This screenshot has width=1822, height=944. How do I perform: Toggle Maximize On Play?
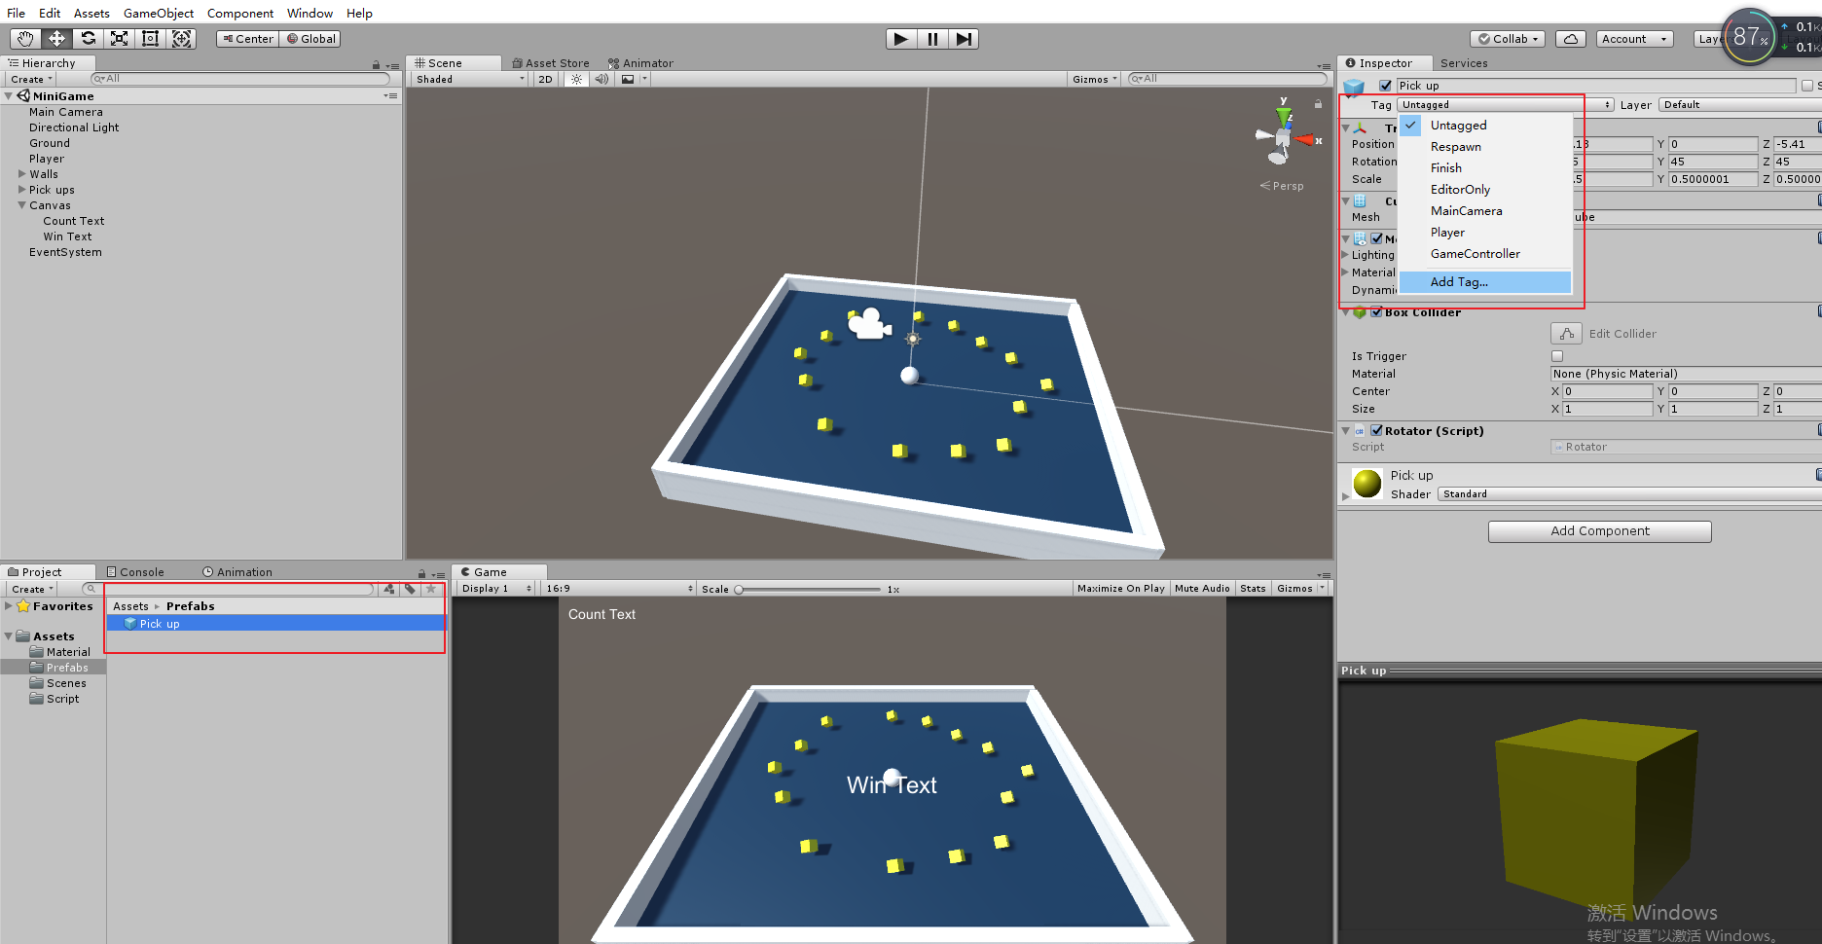click(x=1120, y=589)
